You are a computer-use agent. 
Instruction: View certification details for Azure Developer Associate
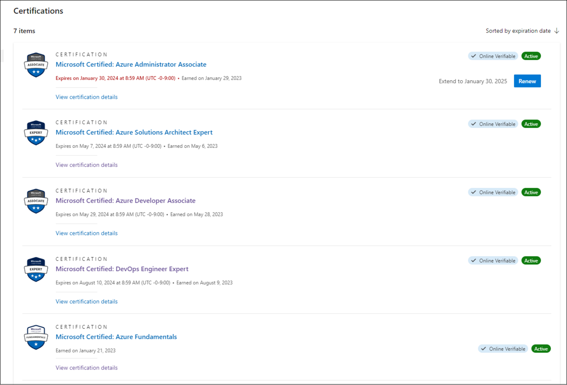[86, 233]
